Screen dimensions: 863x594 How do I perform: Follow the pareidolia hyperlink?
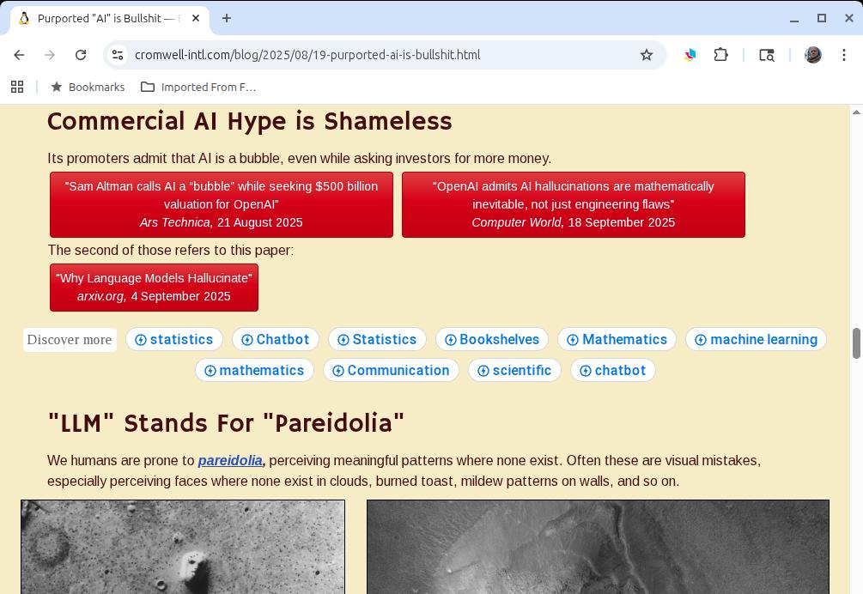229,461
